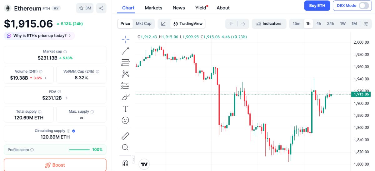
Task: Switch chart to Mkt Cap view
Action: pos(143,23)
